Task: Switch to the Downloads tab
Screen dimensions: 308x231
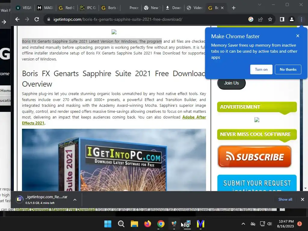Action: pyautogui.click(x=174, y=8)
